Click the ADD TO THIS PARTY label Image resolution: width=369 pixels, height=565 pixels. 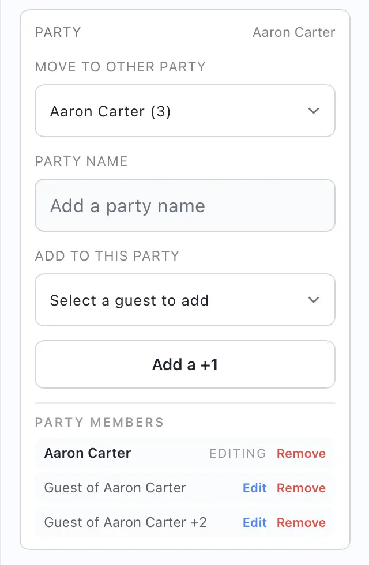coord(107,256)
